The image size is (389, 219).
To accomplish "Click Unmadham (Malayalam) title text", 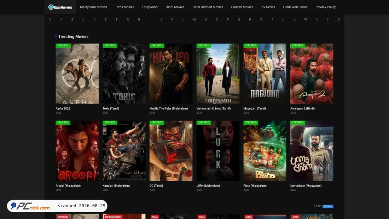I will [306, 186].
